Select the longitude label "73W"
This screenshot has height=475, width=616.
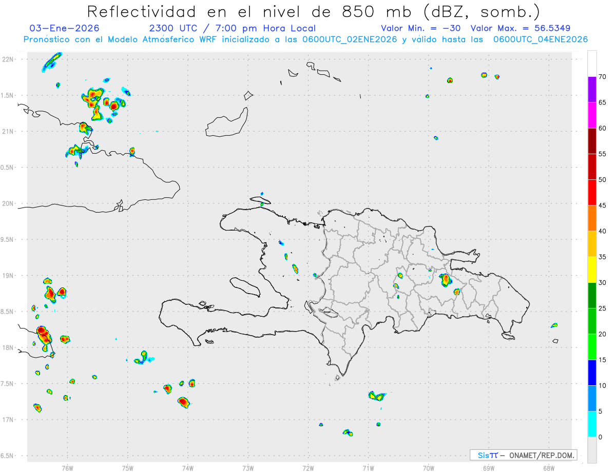248,468
